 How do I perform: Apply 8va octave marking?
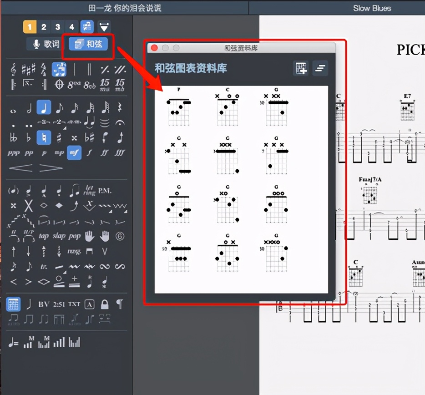[74, 85]
